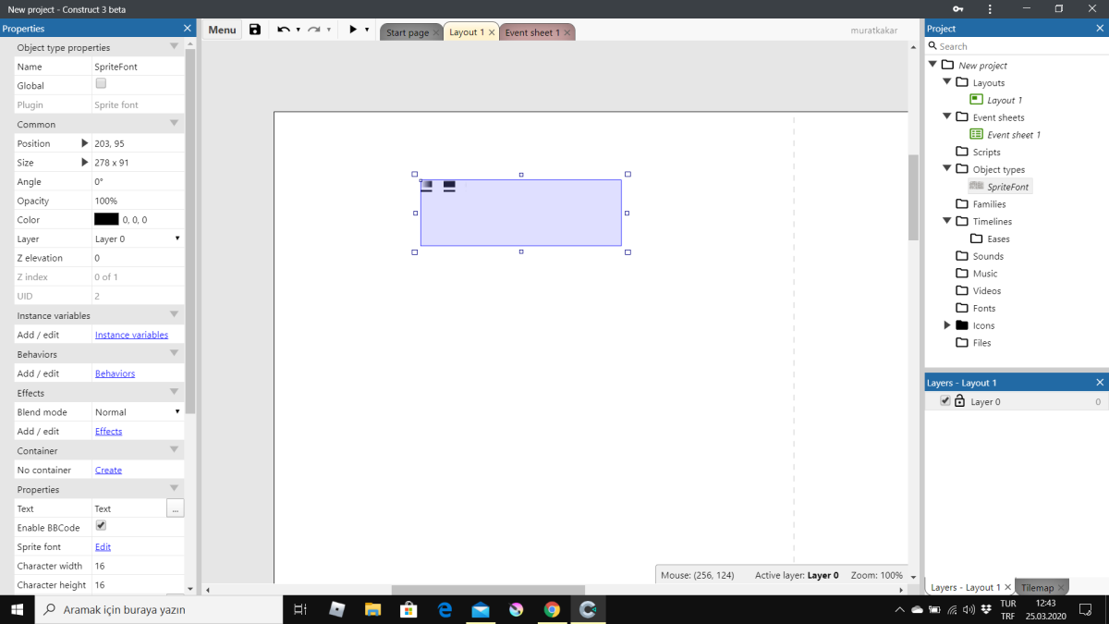Click the Undo arrow icon
1109x624 pixels.
click(x=286, y=29)
